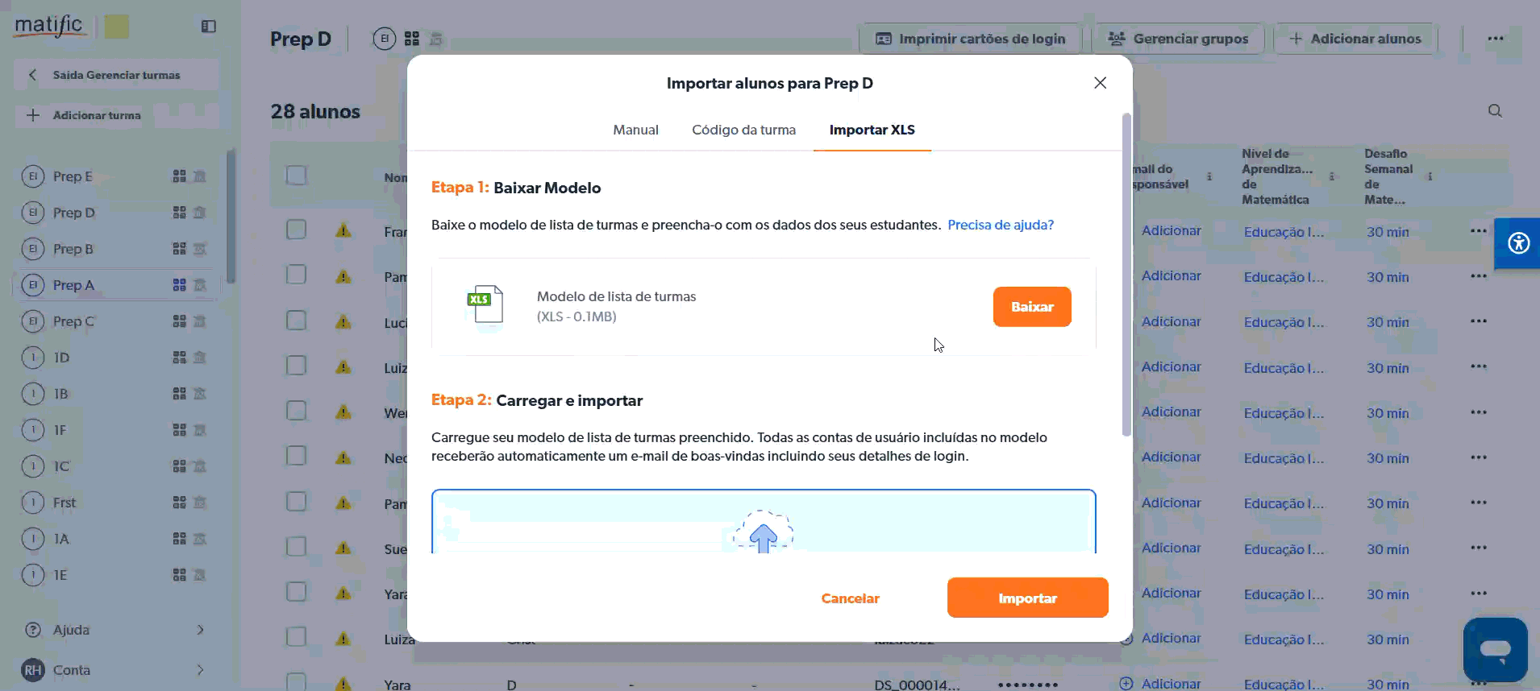
Task: Click the accessibility icon on right edge
Action: tap(1518, 242)
